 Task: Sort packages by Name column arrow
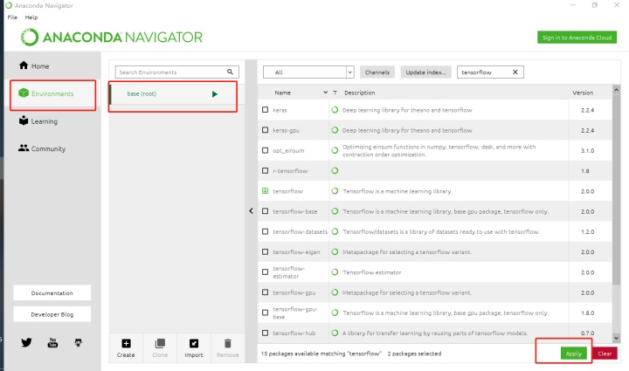[x=325, y=93]
